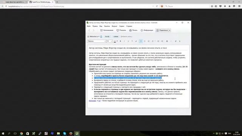Click the статьи tag
Screen dimensions: 242x136
(x=116, y=37)
